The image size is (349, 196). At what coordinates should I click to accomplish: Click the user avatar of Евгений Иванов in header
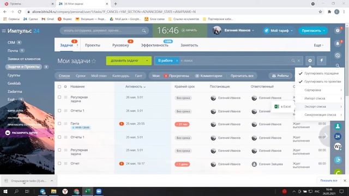coord(216,30)
